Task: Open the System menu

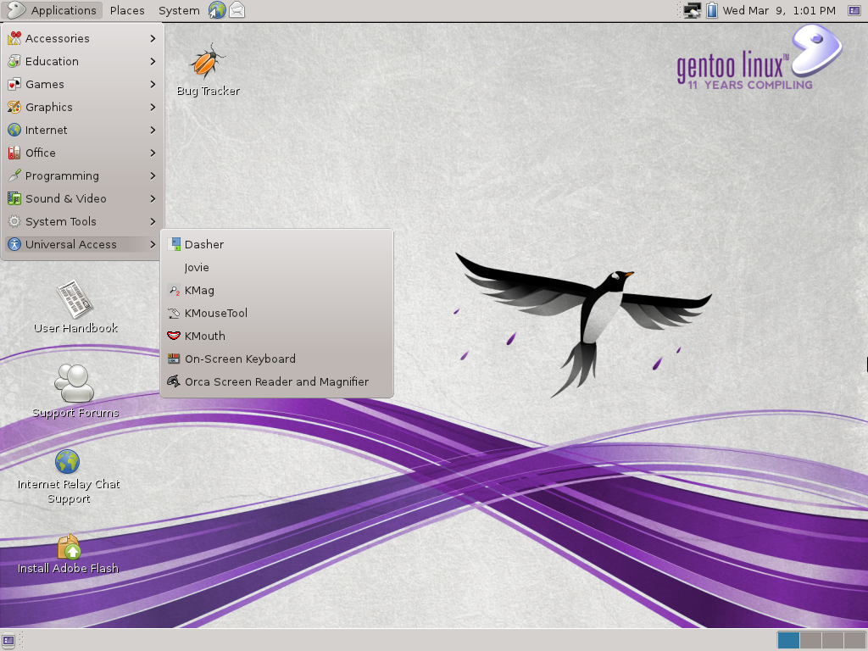Action: click(x=178, y=10)
